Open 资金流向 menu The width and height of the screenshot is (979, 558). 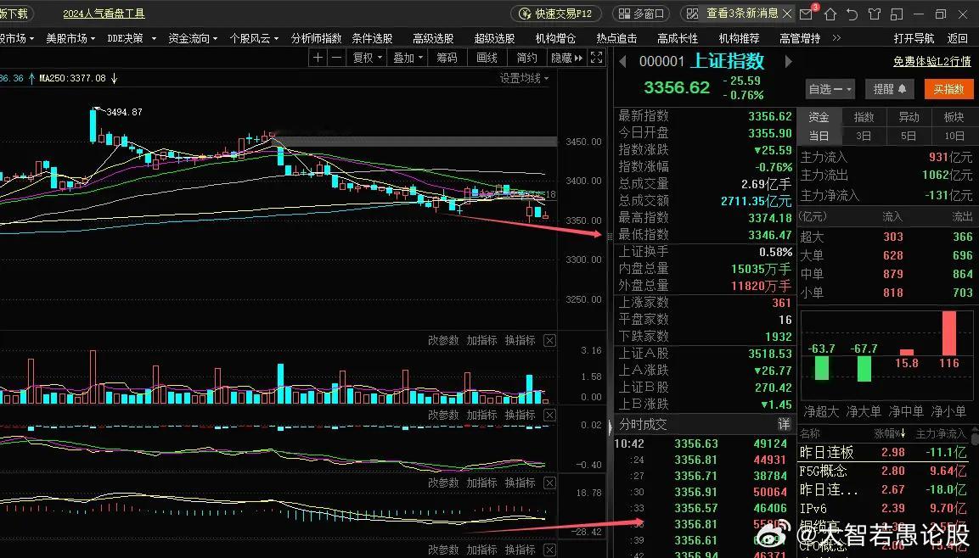point(193,38)
